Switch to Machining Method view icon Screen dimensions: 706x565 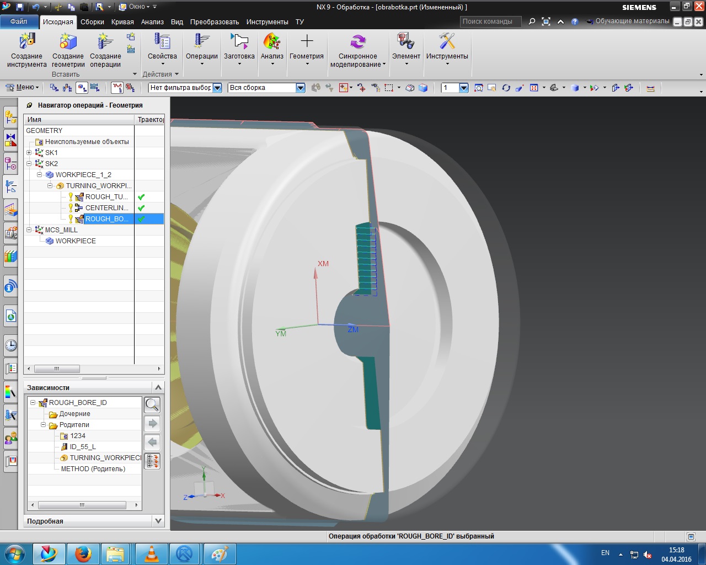click(x=95, y=88)
